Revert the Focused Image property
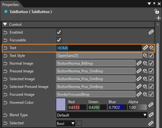This screenshot has width=162, height=128. pyautogui.click(x=5, y=94)
